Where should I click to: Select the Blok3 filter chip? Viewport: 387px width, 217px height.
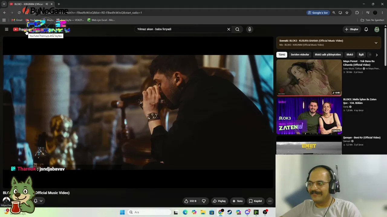point(350,55)
